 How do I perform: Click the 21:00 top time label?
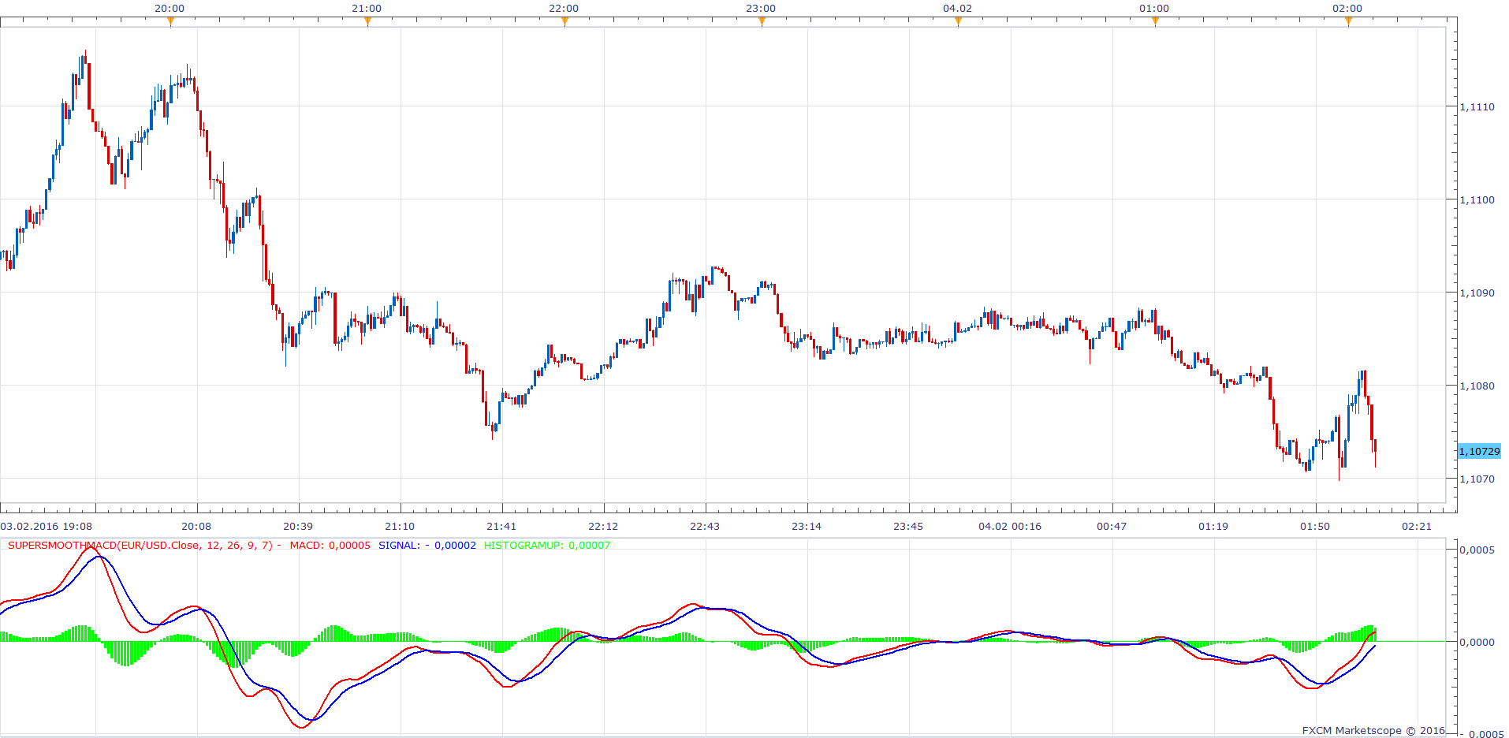tap(367, 8)
